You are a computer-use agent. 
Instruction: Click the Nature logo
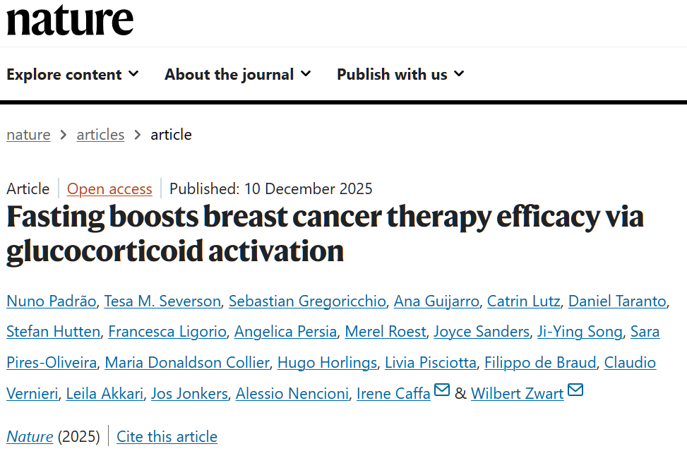coord(70,20)
